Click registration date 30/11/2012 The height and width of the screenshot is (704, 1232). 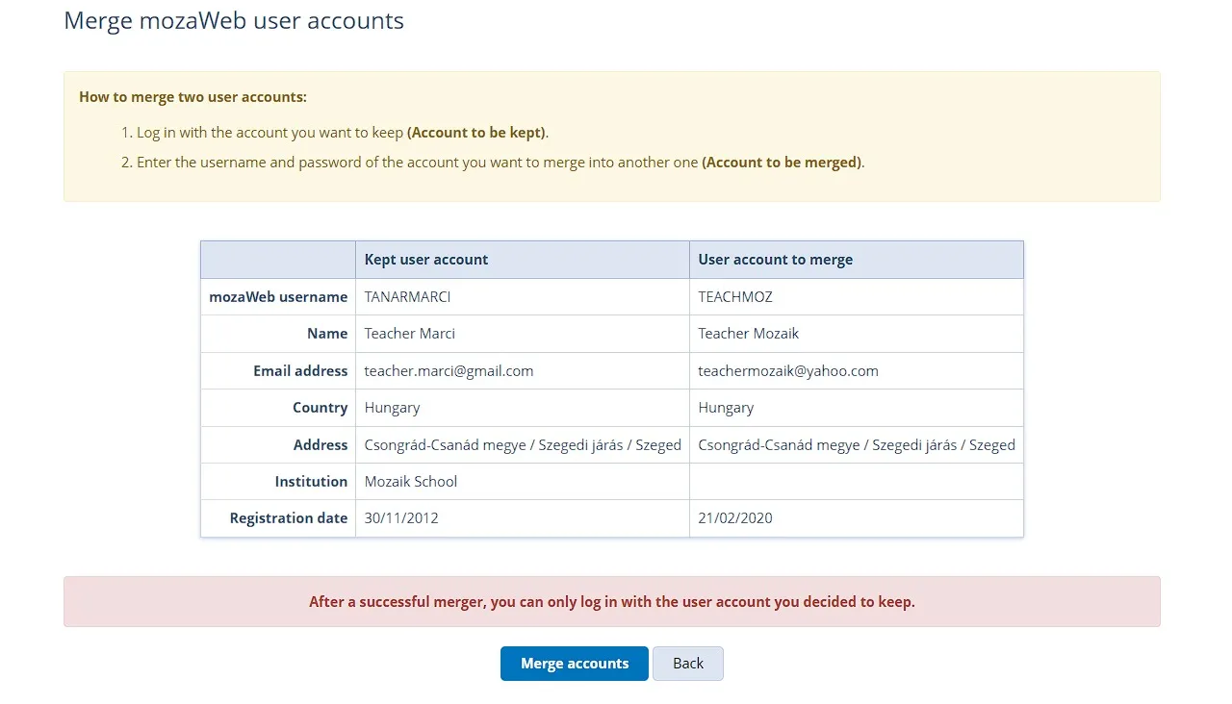(x=401, y=518)
